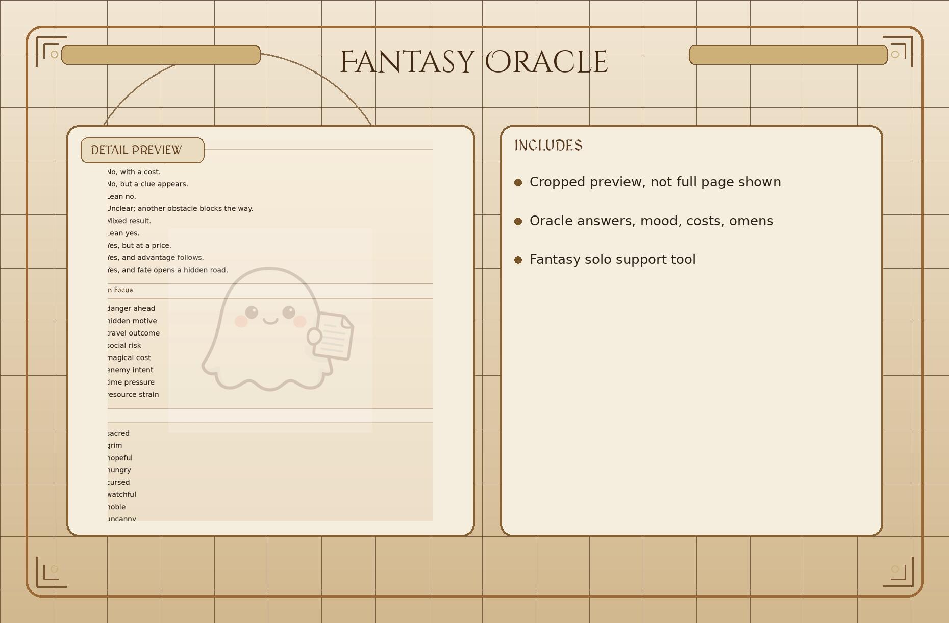This screenshot has height=623, width=949.
Task: Select the 'danger ahead' entry
Action: [x=132, y=308]
